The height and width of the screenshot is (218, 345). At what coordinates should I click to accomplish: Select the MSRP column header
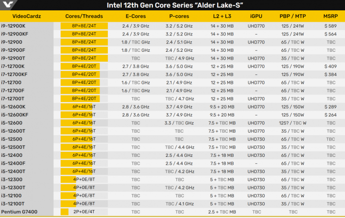point(331,17)
